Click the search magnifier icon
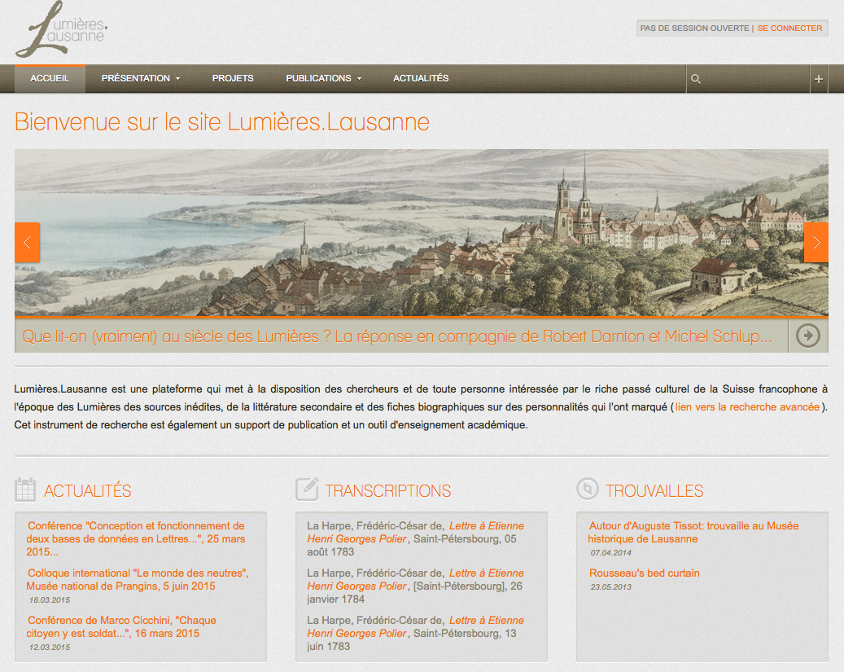Screen dimensions: 844x672 pyautogui.click(x=695, y=79)
